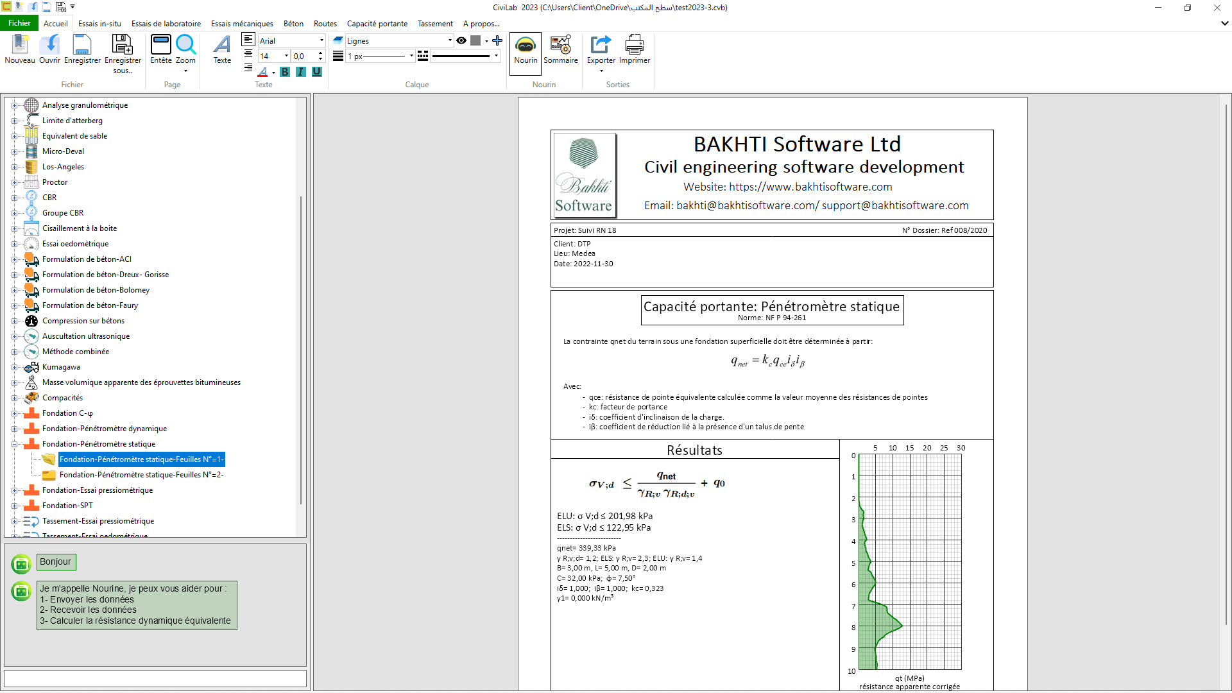
Task: Open the Arial font dropdown
Action: (x=321, y=40)
